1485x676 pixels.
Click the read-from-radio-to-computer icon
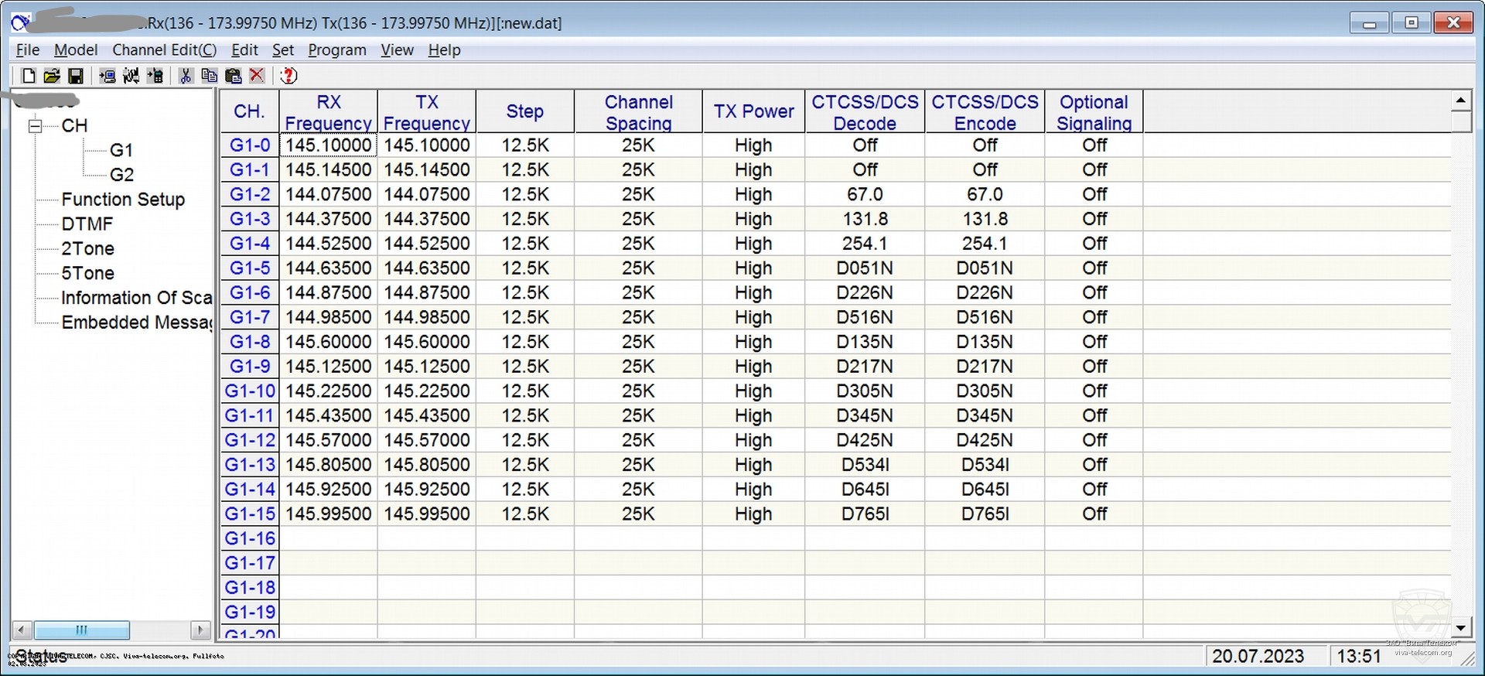click(x=108, y=76)
